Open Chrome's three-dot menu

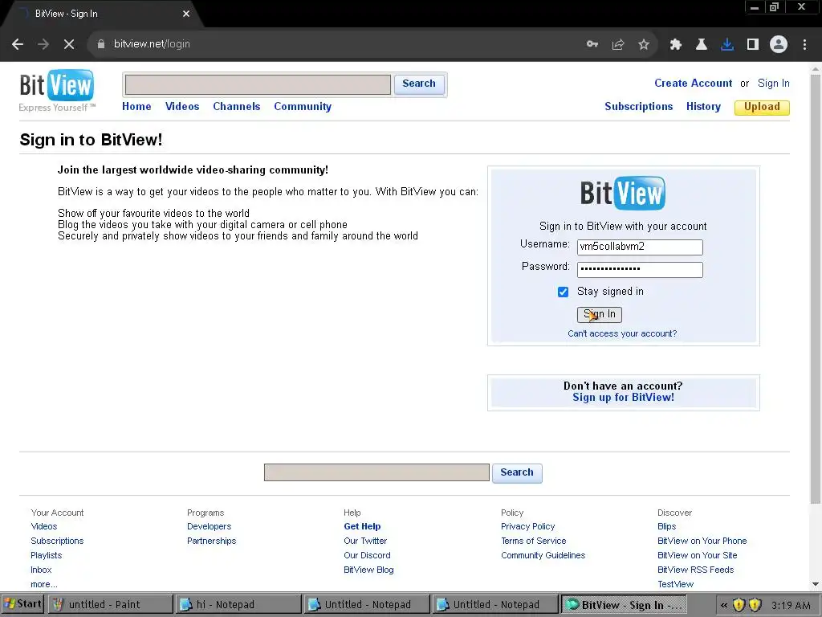pos(804,45)
